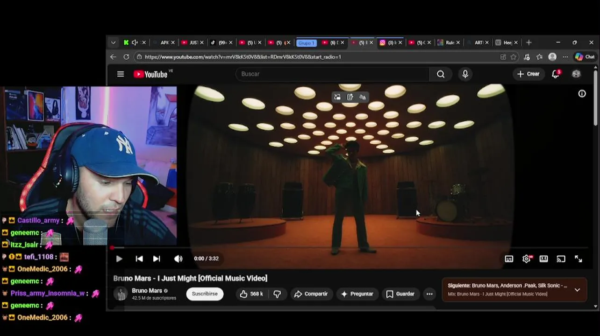600x336 pixels.
Task: Click the video title text
Action: point(190,278)
